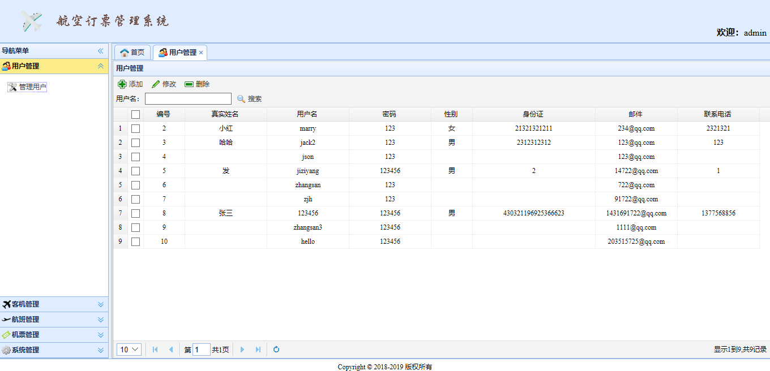Expand the 机票管理 accordion section
The image size is (770, 371).
pos(101,335)
